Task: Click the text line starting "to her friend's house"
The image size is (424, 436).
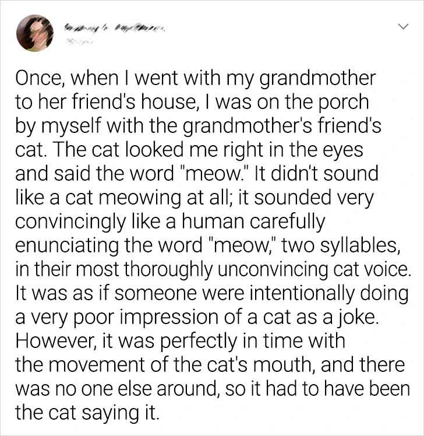Action: [x=192, y=102]
